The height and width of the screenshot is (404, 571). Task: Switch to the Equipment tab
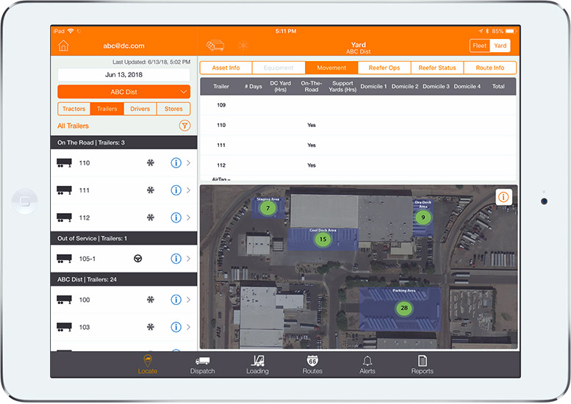(x=279, y=68)
